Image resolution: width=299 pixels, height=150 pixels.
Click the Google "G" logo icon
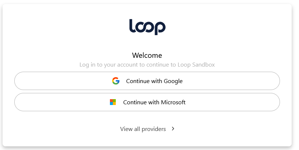[x=116, y=81]
